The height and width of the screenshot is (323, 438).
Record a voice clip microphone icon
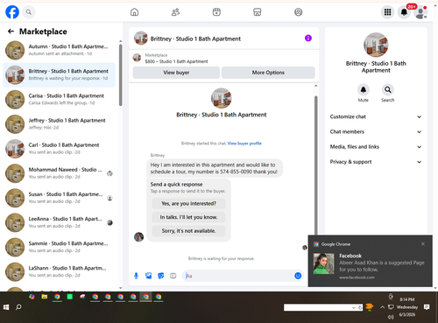(x=136, y=276)
